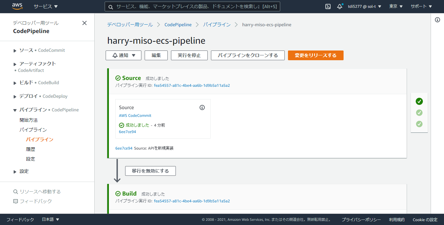Expand the ビルド CodeBuild section
This screenshot has width=444, height=225.
[x=15, y=83]
